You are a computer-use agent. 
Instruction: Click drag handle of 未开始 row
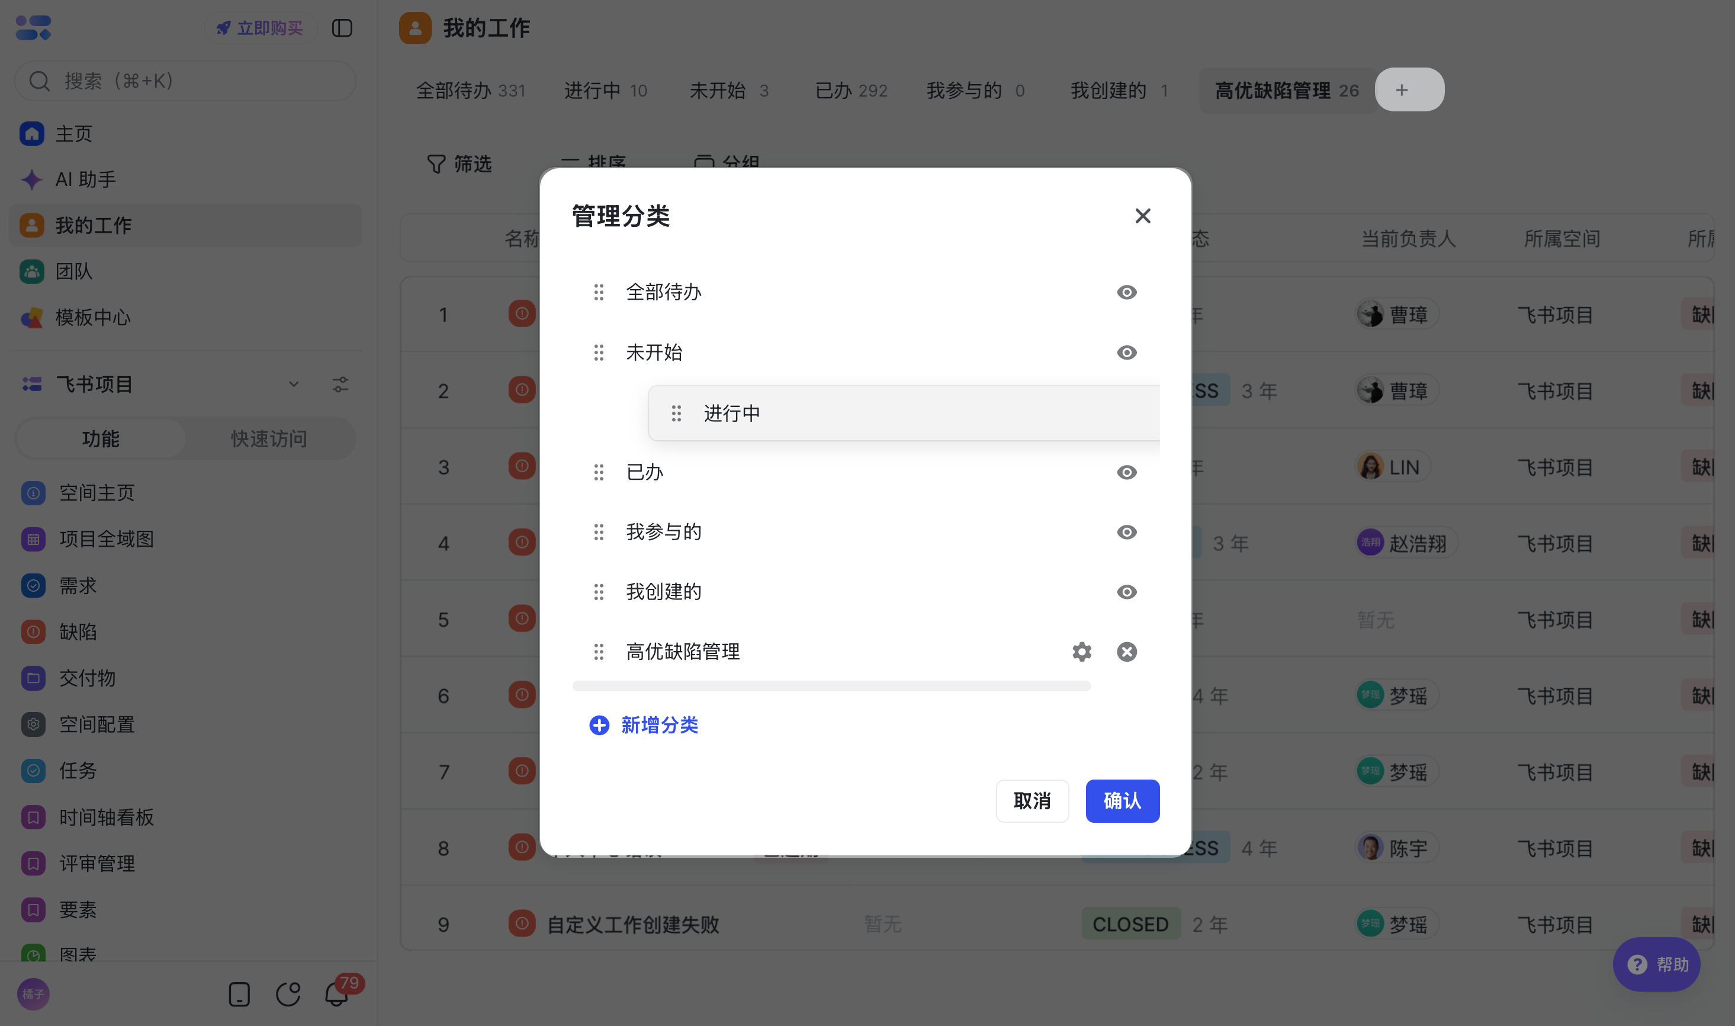point(599,352)
